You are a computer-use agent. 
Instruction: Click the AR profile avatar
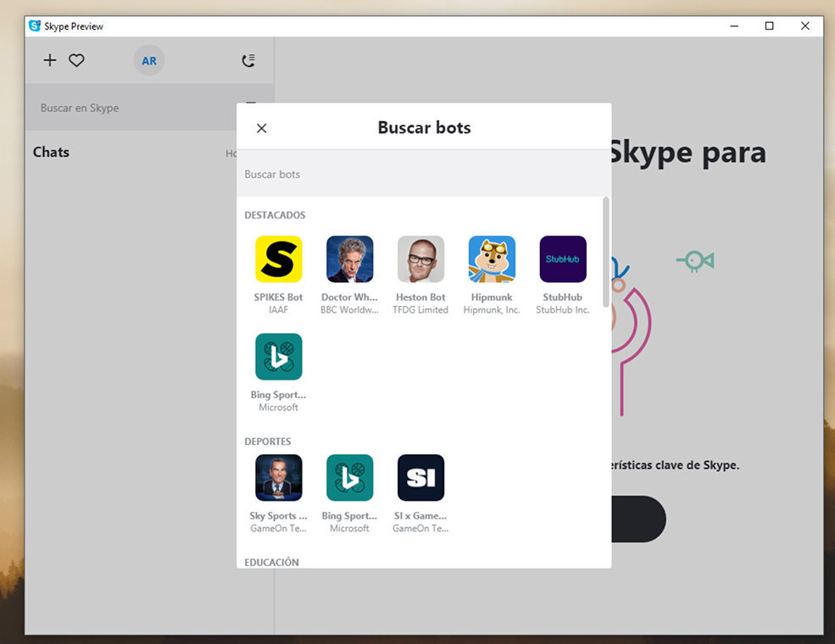(149, 60)
